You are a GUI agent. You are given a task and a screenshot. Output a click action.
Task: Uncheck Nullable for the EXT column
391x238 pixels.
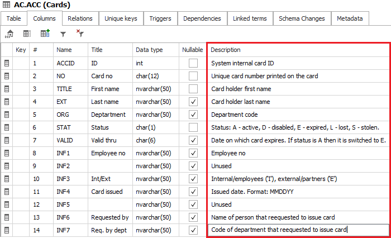coord(193,102)
